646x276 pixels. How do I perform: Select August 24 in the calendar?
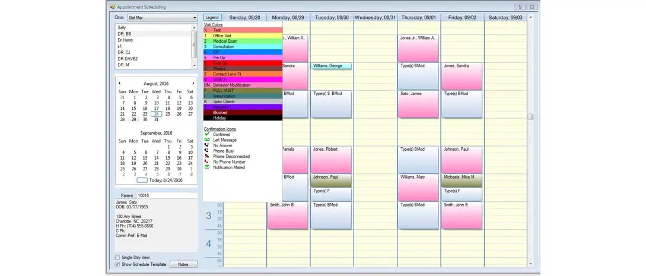click(x=156, y=114)
